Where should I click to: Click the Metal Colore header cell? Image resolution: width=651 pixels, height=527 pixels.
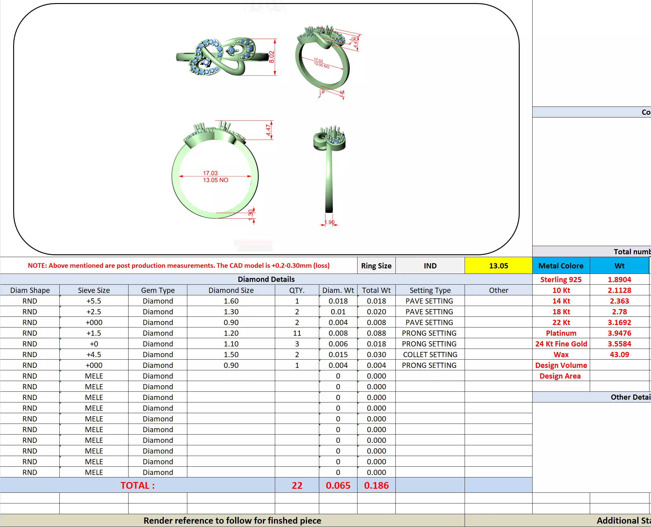point(560,266)
